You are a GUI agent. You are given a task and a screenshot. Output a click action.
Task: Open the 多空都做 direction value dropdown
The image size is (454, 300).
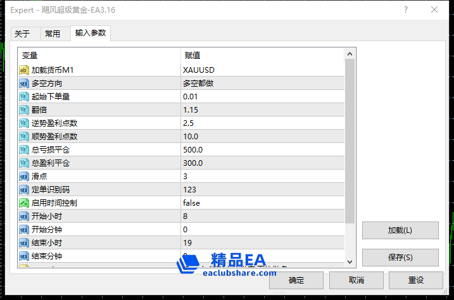coord(263,84)
